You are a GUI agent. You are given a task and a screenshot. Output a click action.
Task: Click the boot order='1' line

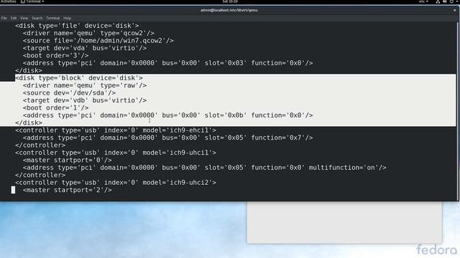point(56,107)
